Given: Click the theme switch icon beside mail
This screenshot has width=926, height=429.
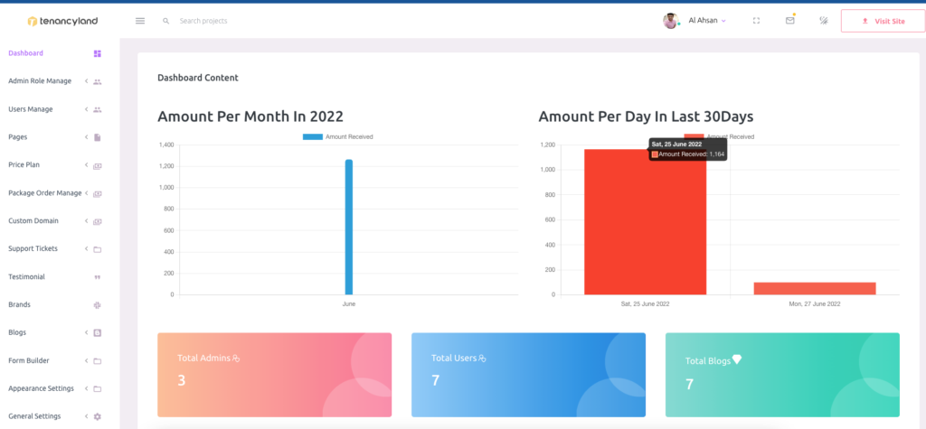Looking at the screenshot, I should [x=823, y=21].
